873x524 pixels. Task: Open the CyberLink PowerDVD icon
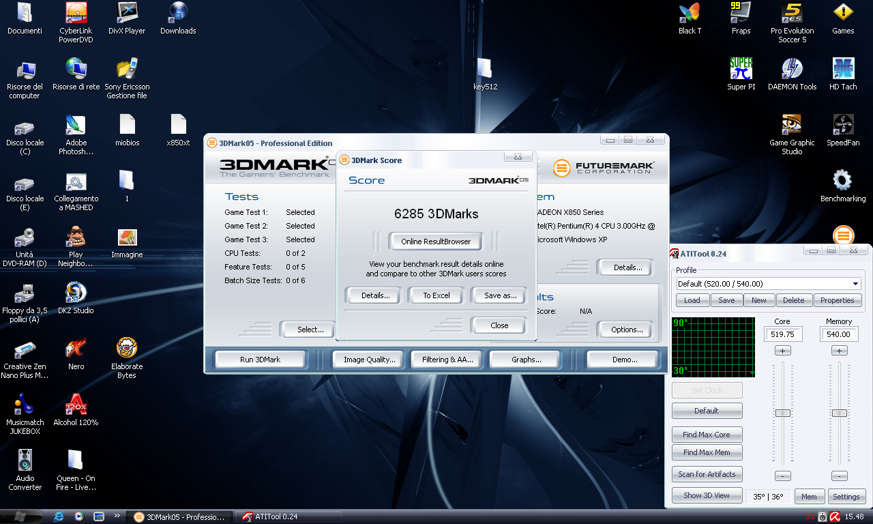click(x=76, y=14)
